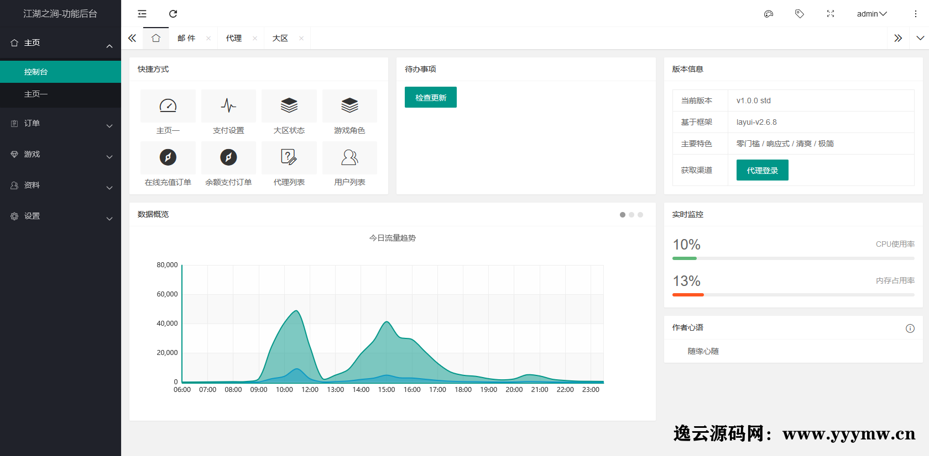929x456 pixels.
Task: Click the 10:00 peak on the traffic chart
Action: click(297, 311)
